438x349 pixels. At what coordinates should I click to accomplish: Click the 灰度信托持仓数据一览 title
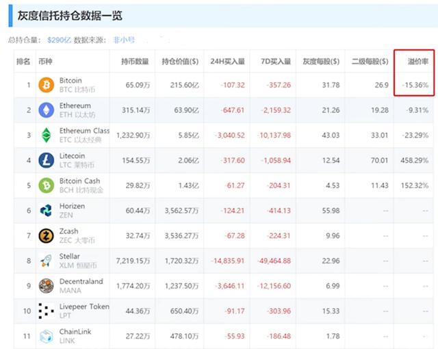[x=70, y=16]
